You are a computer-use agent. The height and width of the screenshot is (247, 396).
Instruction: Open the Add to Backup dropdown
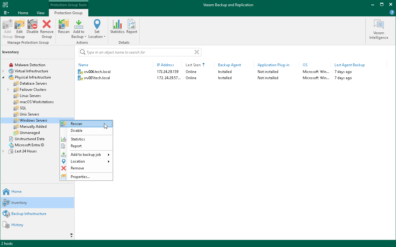click(79, 29)
